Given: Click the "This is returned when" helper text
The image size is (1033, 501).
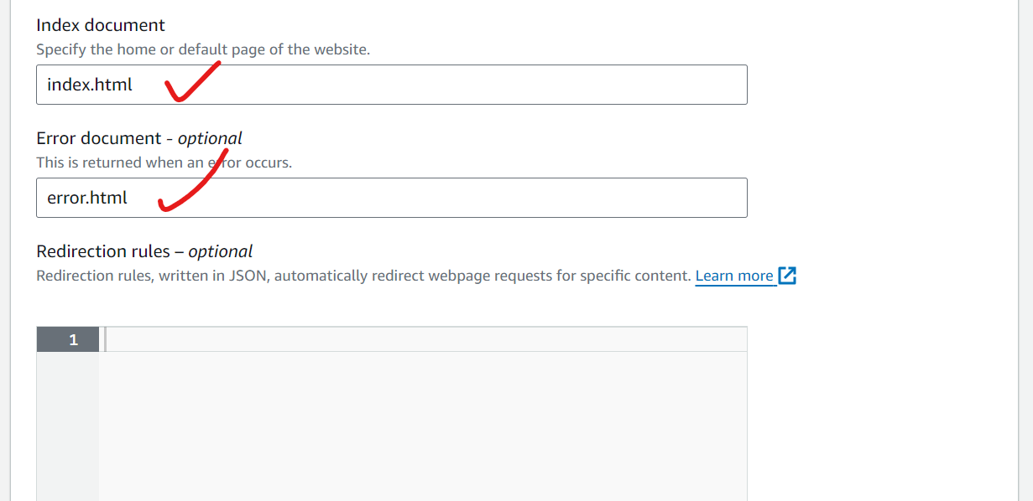Looking at the screenshot, I should [x=164, y=163].
